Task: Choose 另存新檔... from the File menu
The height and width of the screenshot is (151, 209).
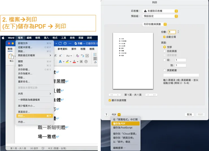Action: [x=35, y=69]
